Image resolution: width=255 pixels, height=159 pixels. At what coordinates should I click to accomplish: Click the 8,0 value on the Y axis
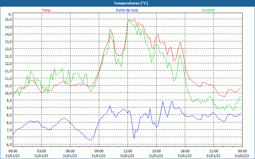tap(9, 122)
